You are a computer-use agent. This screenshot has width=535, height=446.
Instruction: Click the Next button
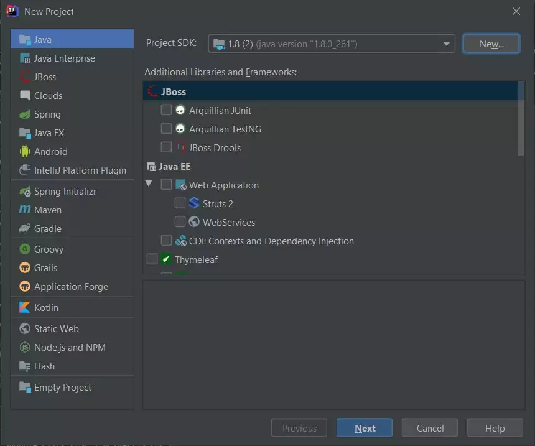tap(365, 428)
